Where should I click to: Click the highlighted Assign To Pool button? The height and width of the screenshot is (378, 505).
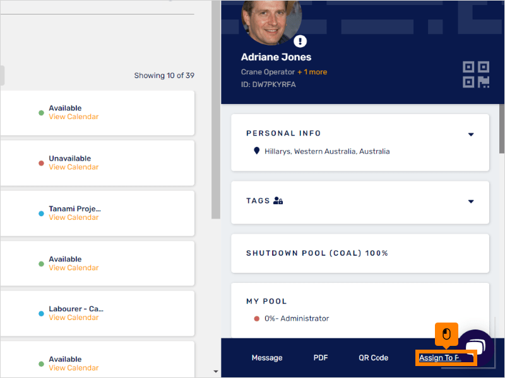(446, 357)
